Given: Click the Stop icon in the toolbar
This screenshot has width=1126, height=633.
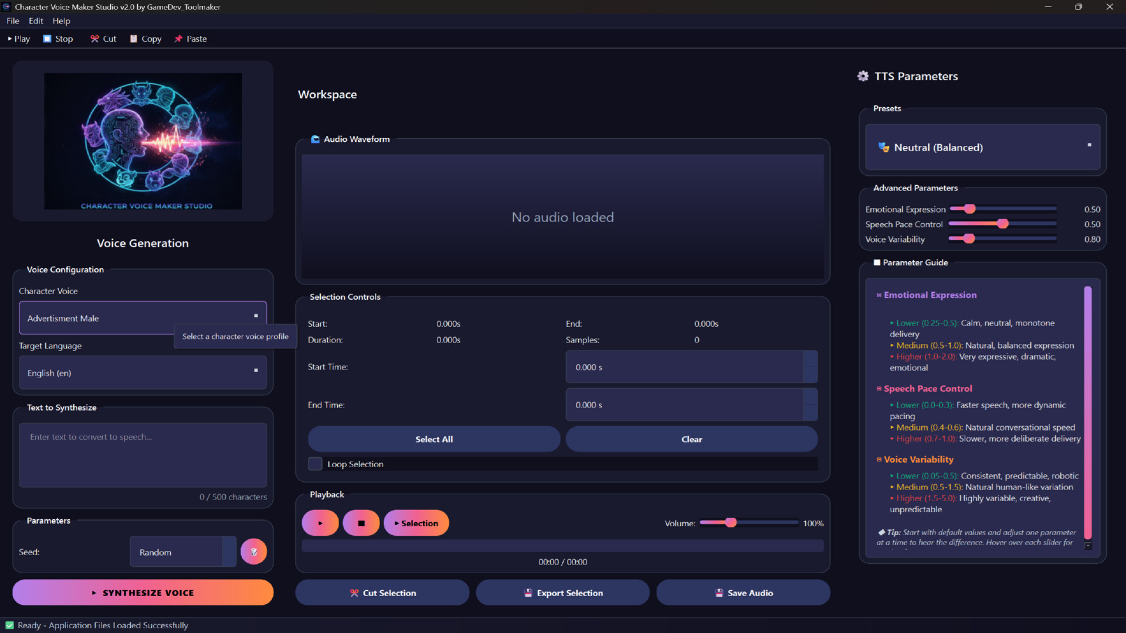Looking at the screenshot, I should click(46, 39).
